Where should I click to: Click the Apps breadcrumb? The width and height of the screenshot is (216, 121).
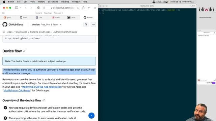click(x=10, y=32)
